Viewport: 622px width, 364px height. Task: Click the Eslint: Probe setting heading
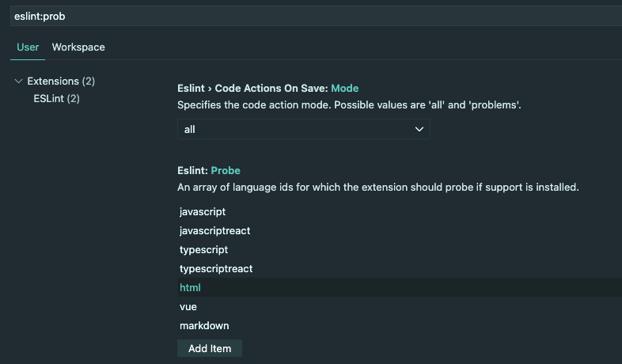[x=209, y=171]
